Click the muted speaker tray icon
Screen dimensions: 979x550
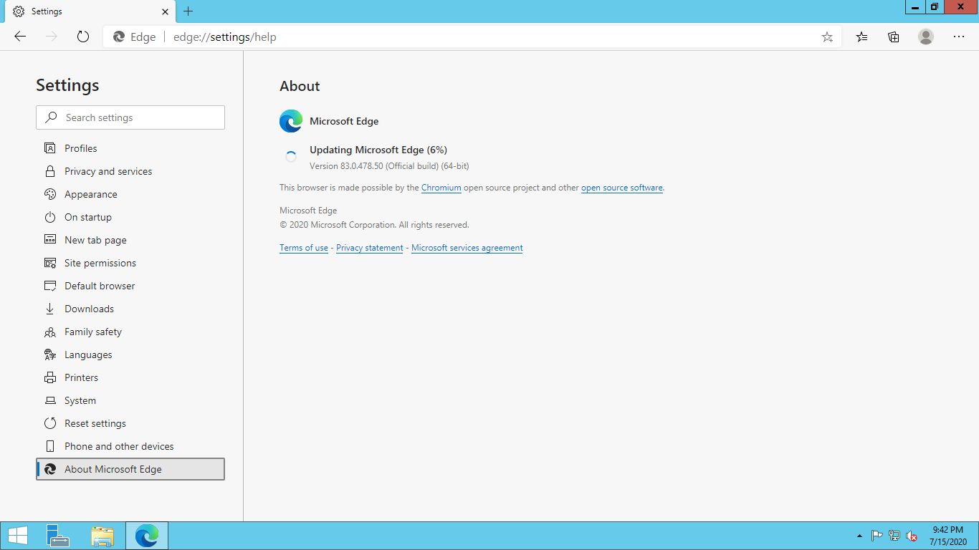912,536
